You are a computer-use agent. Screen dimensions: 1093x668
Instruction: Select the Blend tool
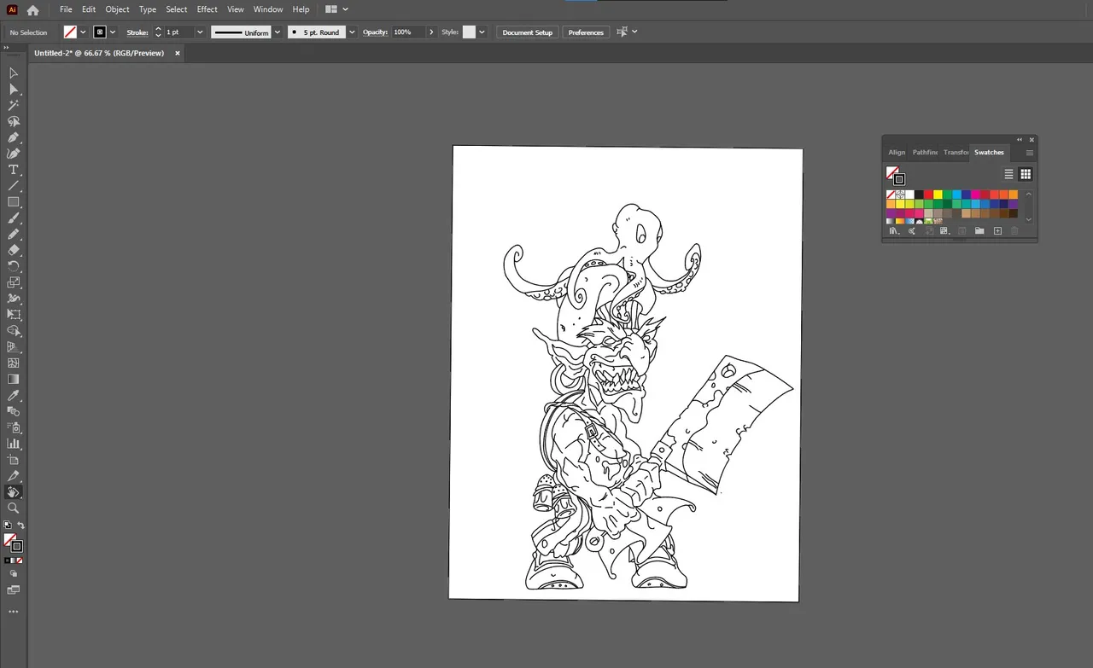(14, 411)
